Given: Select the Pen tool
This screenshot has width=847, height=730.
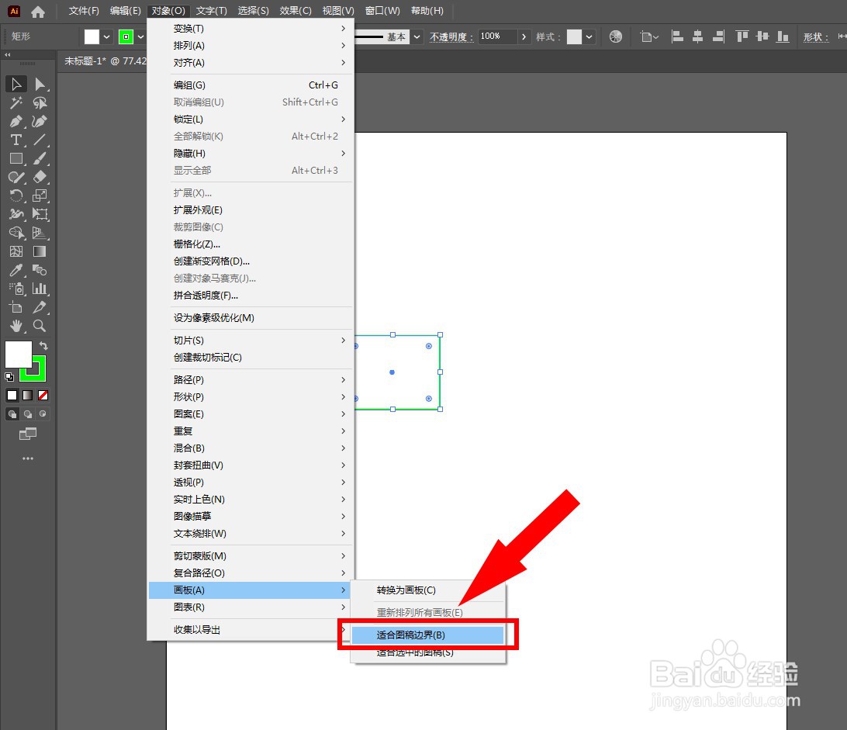Looking at the screenshot, I should coord(16,122).
